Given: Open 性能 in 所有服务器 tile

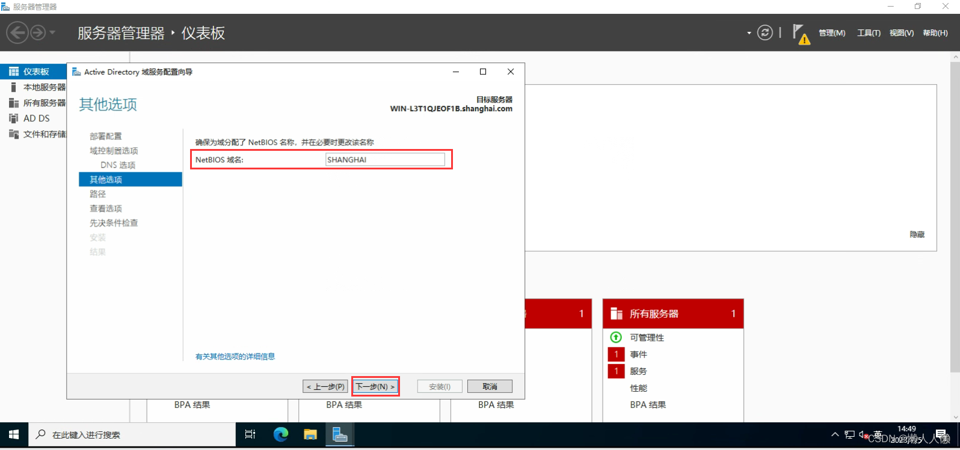Looking at the screenshot, I should [x=639, y=388].
